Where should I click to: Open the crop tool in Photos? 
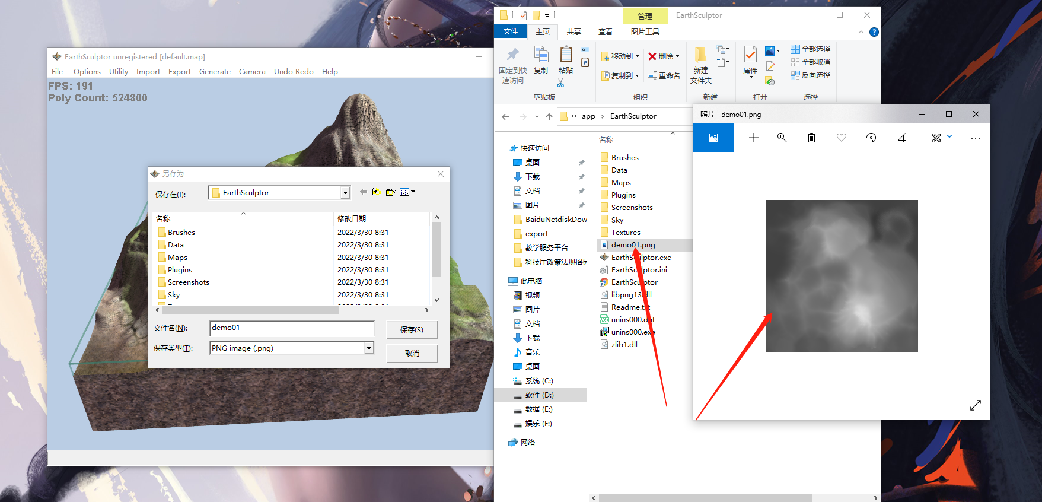pyautogui.click(x=901, y=138)
